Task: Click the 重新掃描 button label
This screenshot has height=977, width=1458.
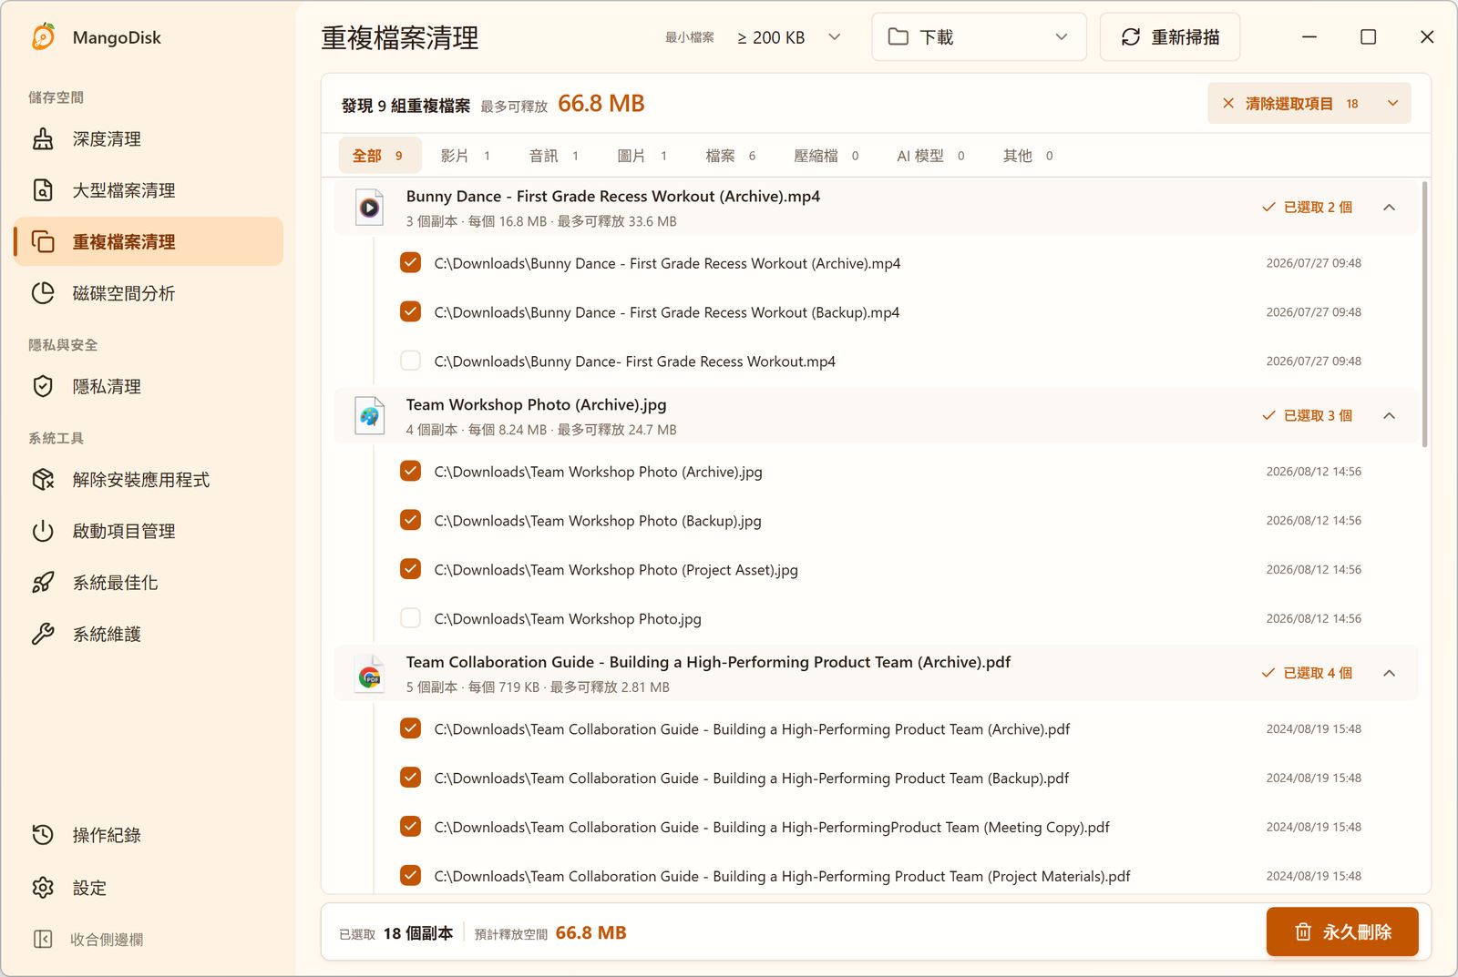Action: click(1185, 37)
